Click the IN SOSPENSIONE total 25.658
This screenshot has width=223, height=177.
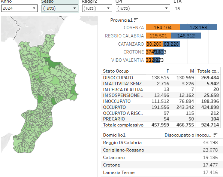(211, 95)
